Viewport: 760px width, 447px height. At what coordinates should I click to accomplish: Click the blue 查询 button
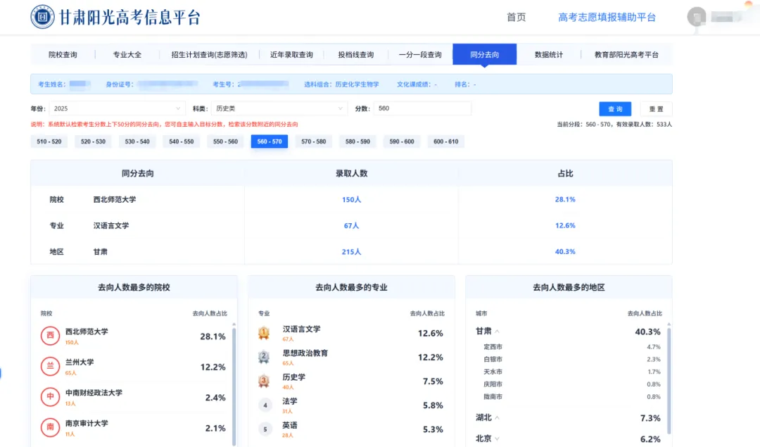615,109
